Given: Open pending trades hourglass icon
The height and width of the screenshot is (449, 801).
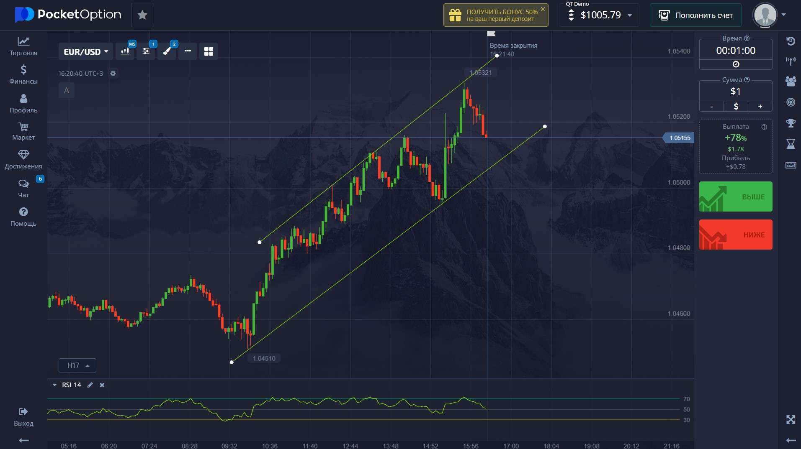Looking at the screenshot, I should tap(791, 144).
